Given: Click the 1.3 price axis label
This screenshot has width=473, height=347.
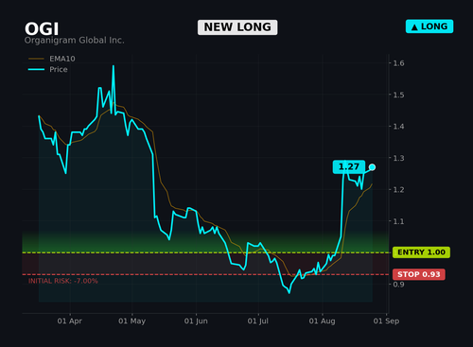Looking at the screenshot, I should coord(398,158).
